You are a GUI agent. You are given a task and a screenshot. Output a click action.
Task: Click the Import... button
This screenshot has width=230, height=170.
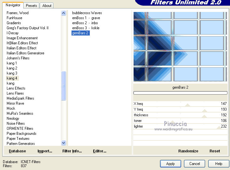click(x=45, y=151)
